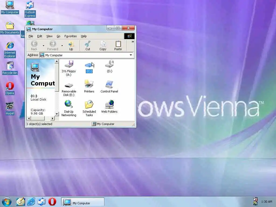Select Internet Explorer desktop icon
The height and width of the screenshot is (207, 276).
10,50
